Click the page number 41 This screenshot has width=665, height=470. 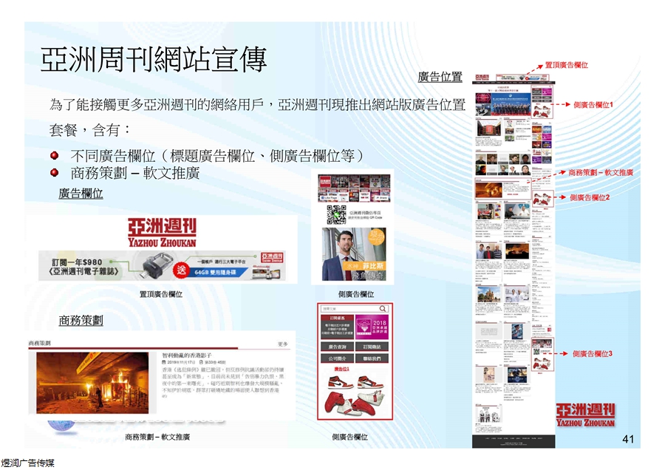(x=628, y=439)
